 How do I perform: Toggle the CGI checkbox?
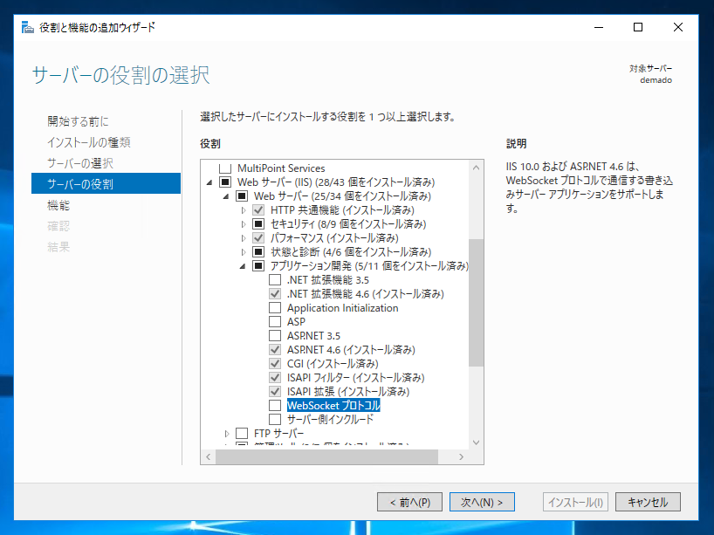click(x=275, y=363)
